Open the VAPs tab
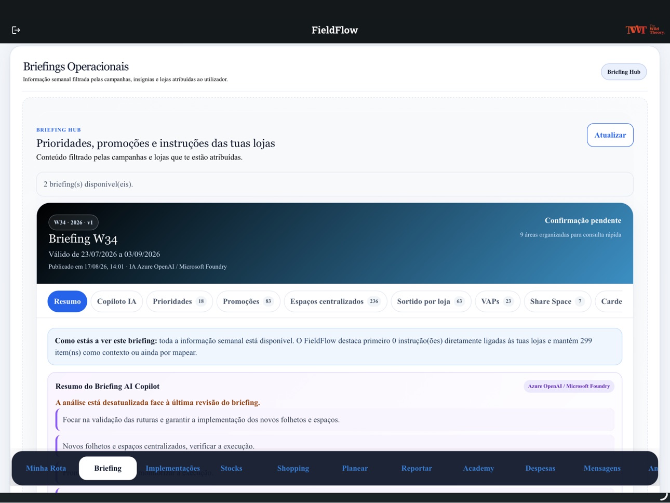The height and width of the screenshot is (503, 670). coord(498,301)
